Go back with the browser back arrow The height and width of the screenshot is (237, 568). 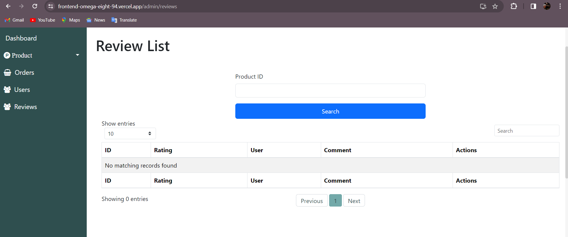8,6
